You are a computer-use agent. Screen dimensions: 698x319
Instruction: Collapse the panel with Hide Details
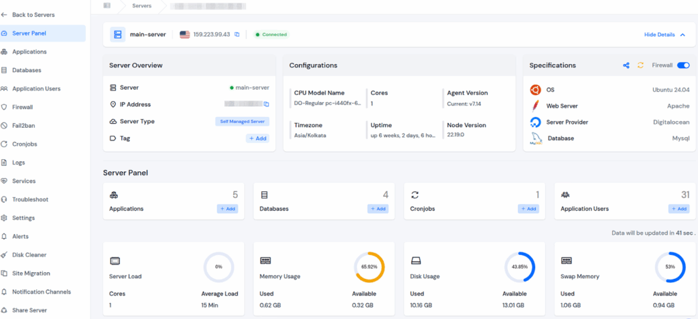[x=665, y=35]
